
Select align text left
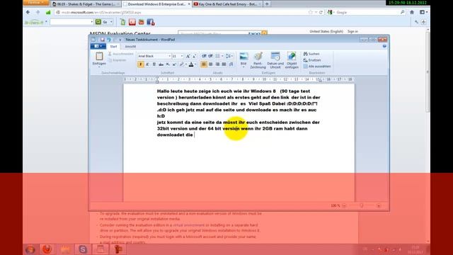pyautogui.click(x=204, y=64)
